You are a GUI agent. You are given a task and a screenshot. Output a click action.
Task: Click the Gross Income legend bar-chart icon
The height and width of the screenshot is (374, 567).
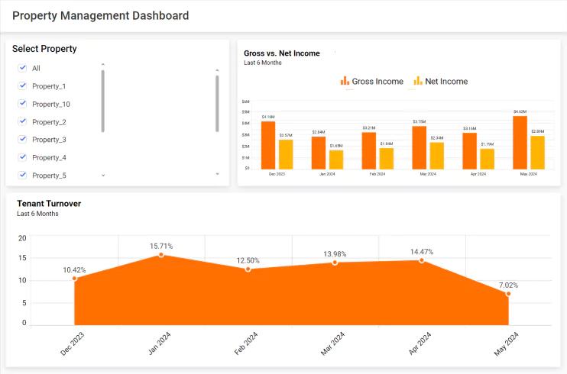[345, 81]
